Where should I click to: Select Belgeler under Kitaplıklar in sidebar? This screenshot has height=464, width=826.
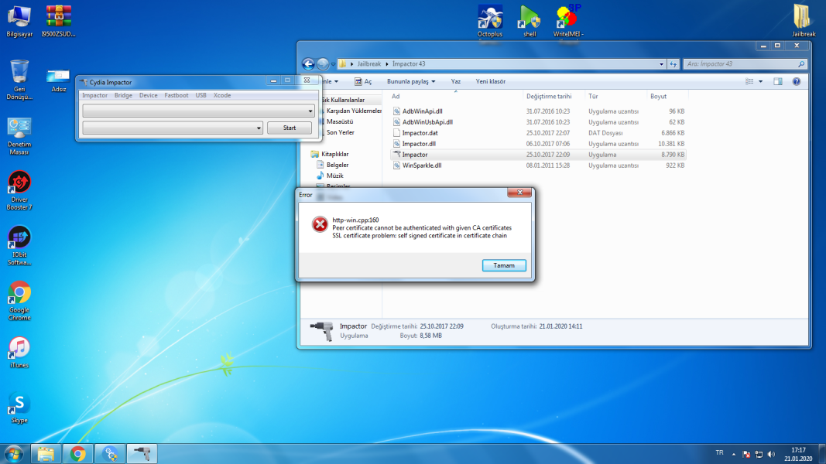(x=337, y=165)
